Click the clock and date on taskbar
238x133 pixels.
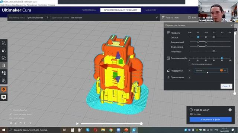[225, 130]
